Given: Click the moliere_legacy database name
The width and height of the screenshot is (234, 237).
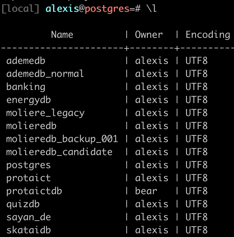Looking at the screenshot, I should (45, 113).
